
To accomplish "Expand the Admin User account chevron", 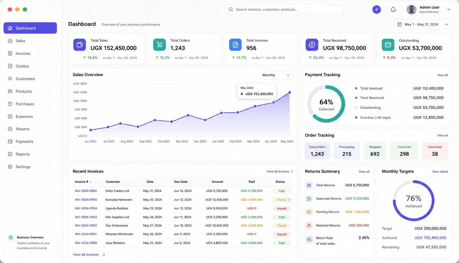I will pyautogui.click(x=448, y=10).
